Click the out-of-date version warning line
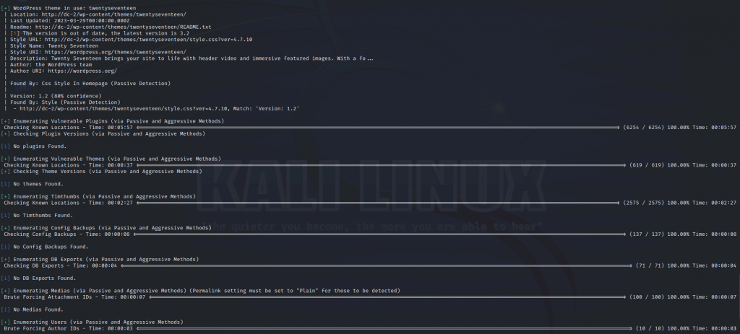Viewport: 740px width, 334px height. point(100,33)
